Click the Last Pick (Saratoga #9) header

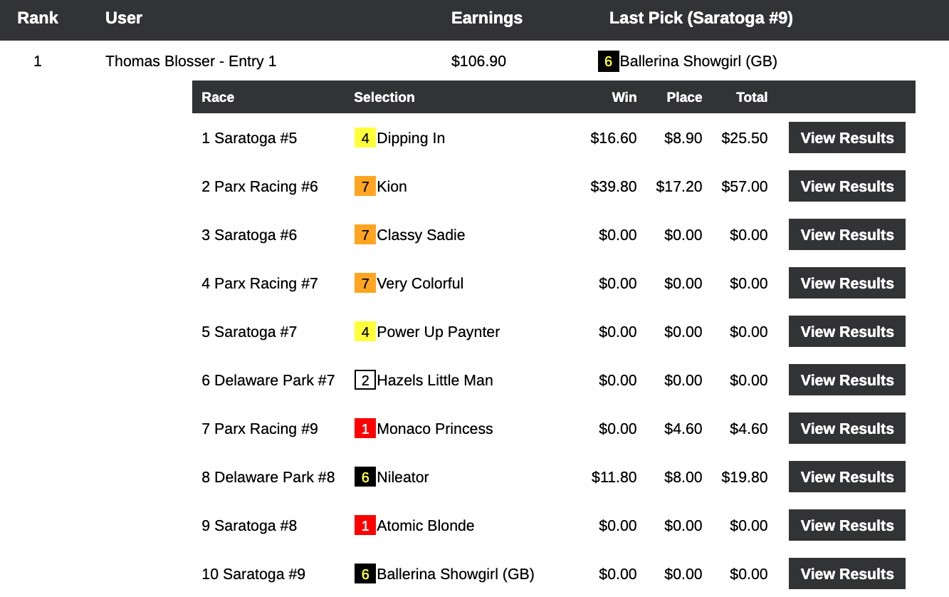(701, 19)
